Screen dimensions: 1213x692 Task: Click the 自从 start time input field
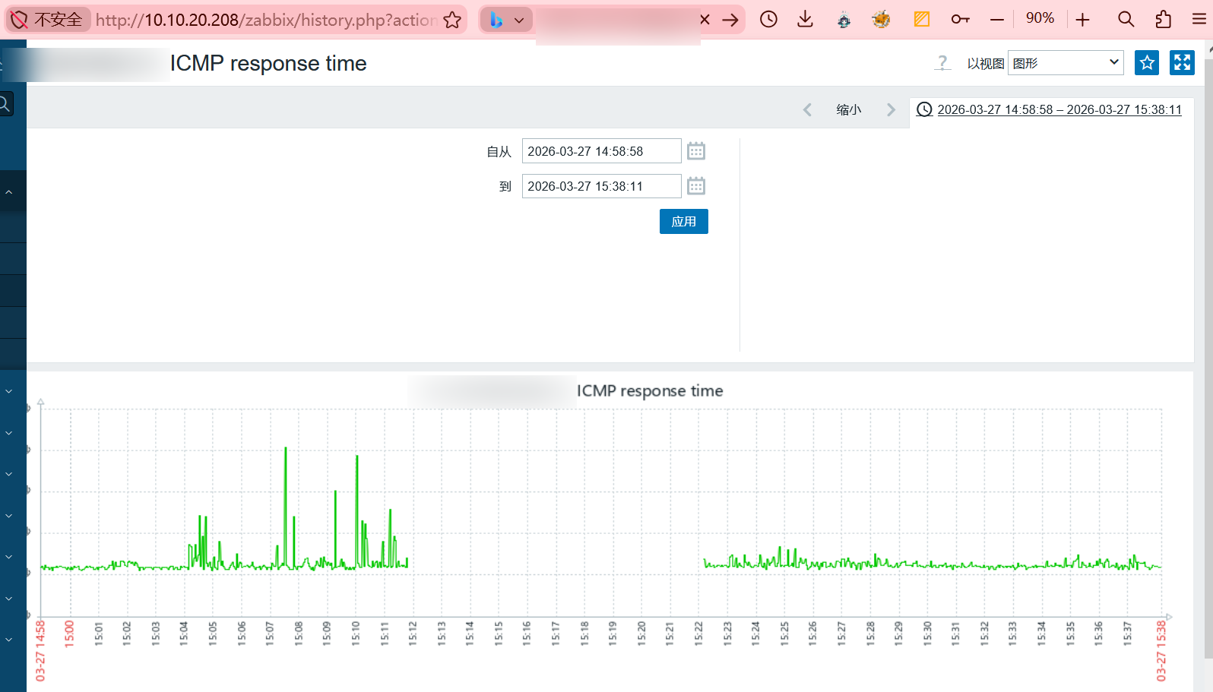coord(600,151)
